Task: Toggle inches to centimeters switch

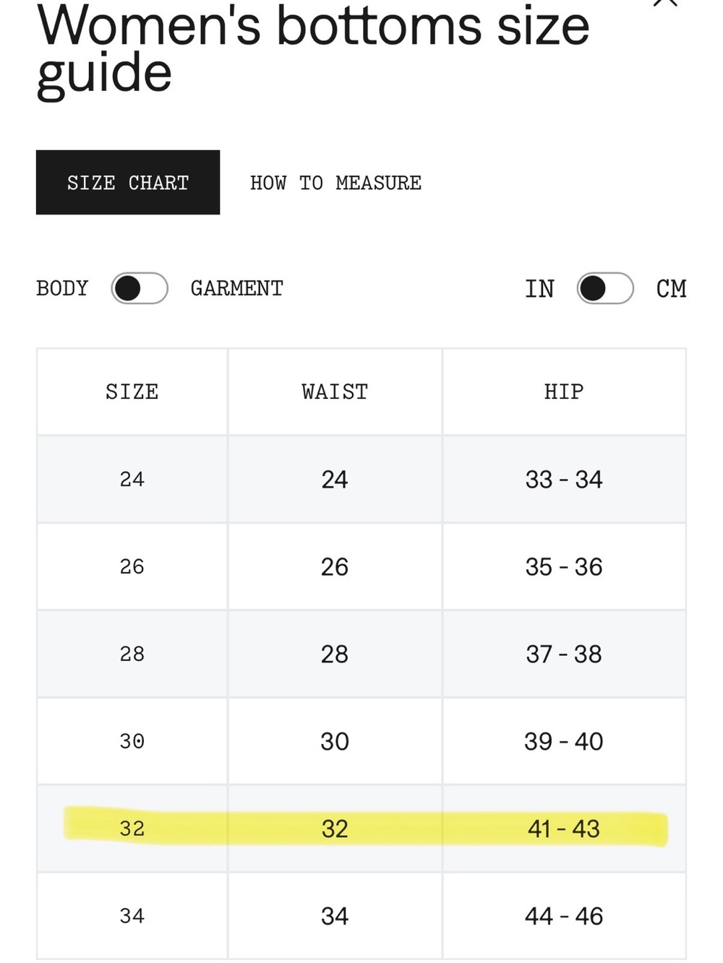Action: click(x=605, y=288)
